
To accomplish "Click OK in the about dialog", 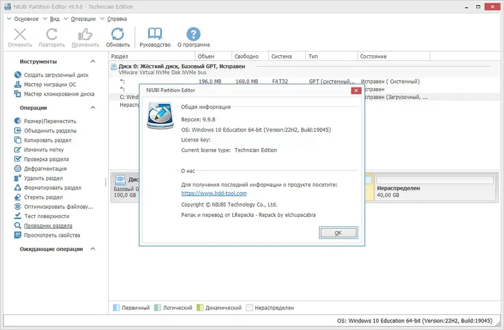I will tap(338, 233).
